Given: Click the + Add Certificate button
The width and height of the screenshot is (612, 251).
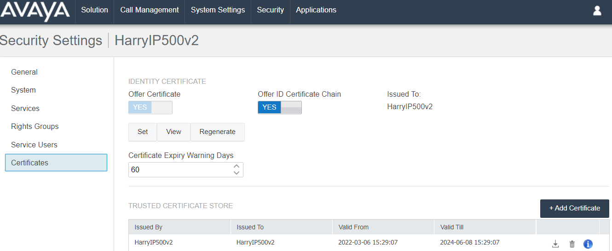Looking at the screenshot, I should (x=575, y=208).
